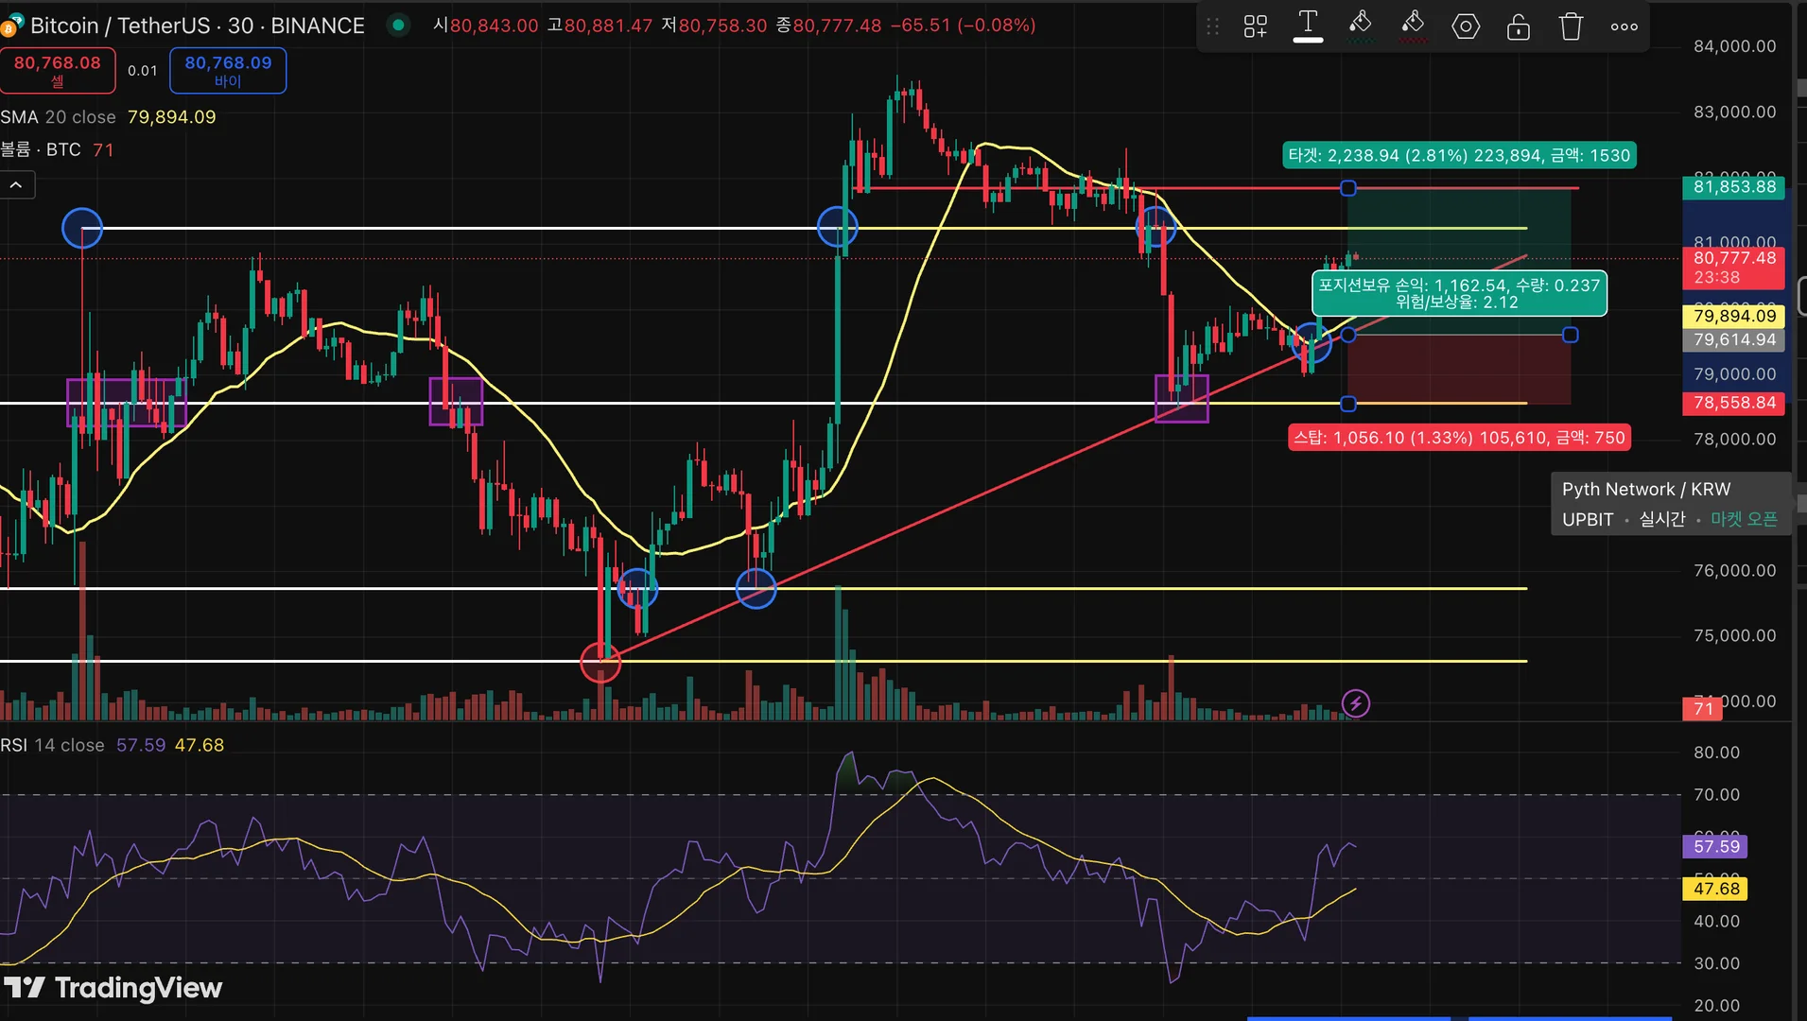Collapse the indicator legend with the chevron
1807x1021 pixels.
17,185
